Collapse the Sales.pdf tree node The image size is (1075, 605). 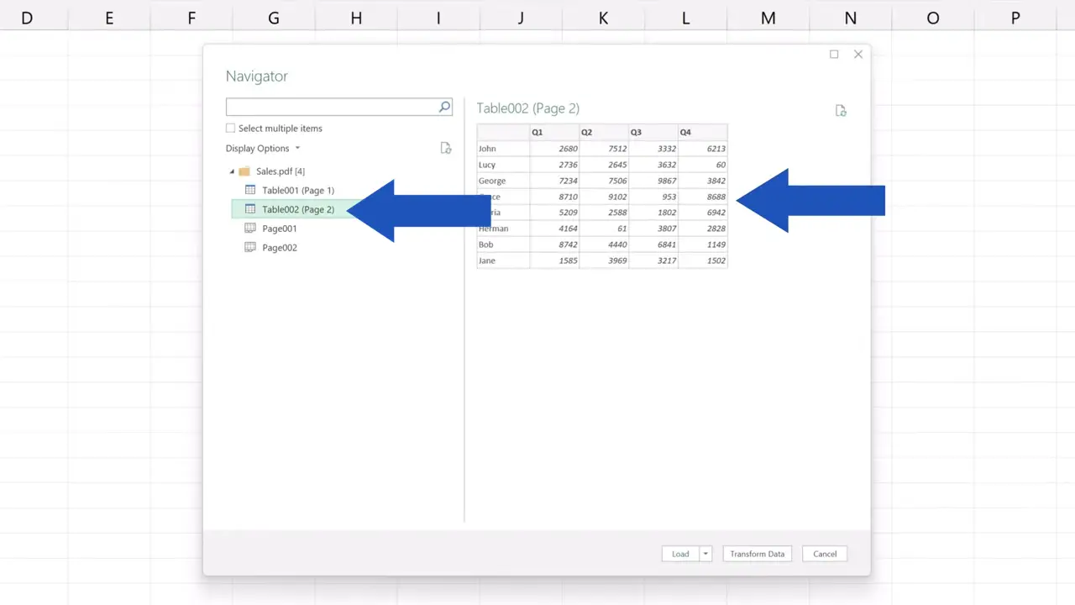point(232,171)
